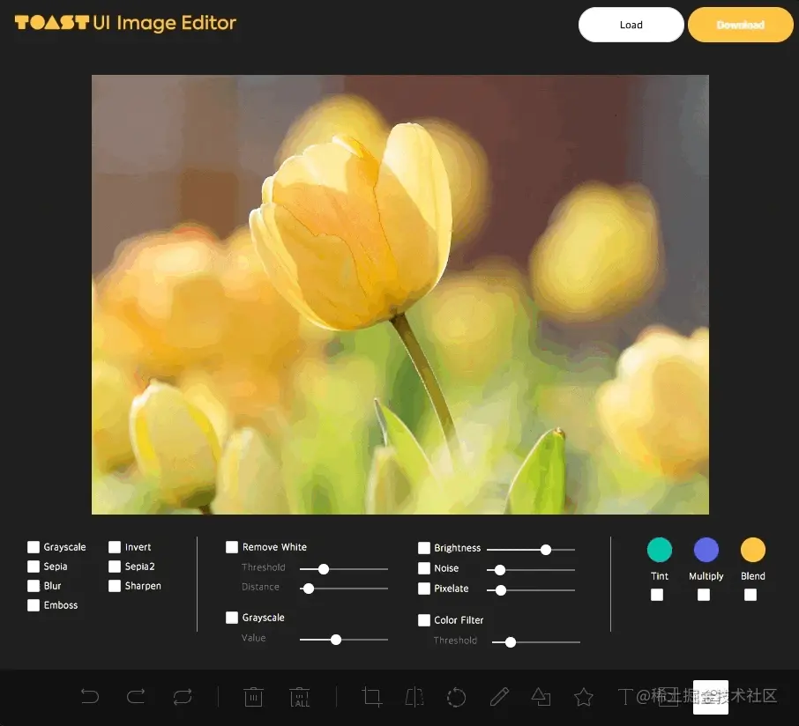Enable the Blur filter
The width and height of the screenshot is (799, 726).
tap(34, 586)
